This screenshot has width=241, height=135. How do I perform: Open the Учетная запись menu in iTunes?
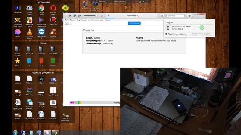tap(98, 20)
